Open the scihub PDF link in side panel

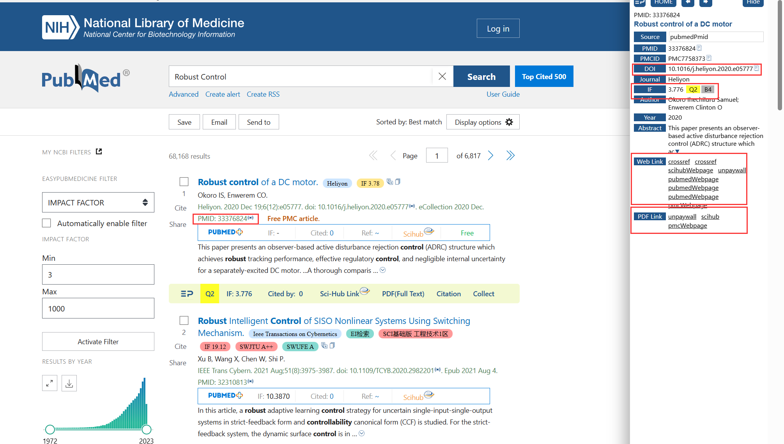(710, 216)
